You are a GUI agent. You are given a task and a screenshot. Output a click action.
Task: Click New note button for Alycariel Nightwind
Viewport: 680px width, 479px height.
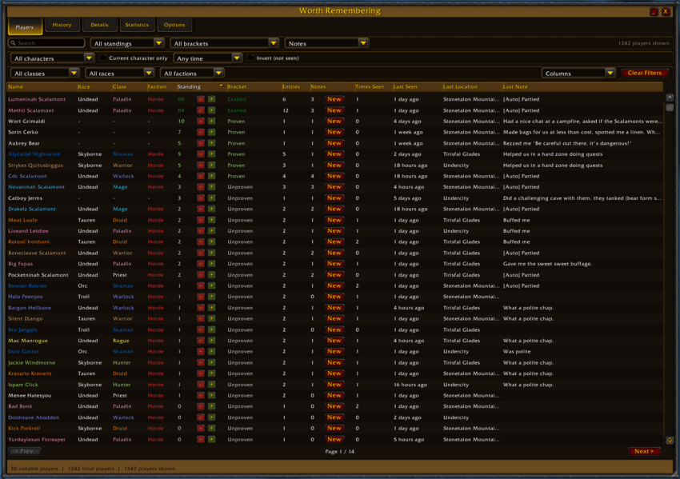click(x=334, y=154)
